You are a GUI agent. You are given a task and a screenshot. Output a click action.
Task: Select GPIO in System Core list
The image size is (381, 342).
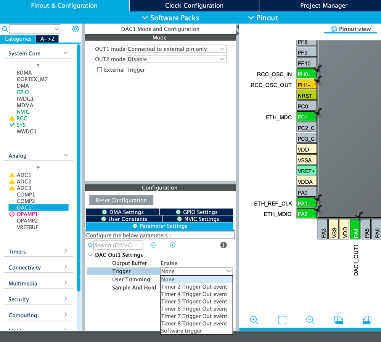(23, 92)
